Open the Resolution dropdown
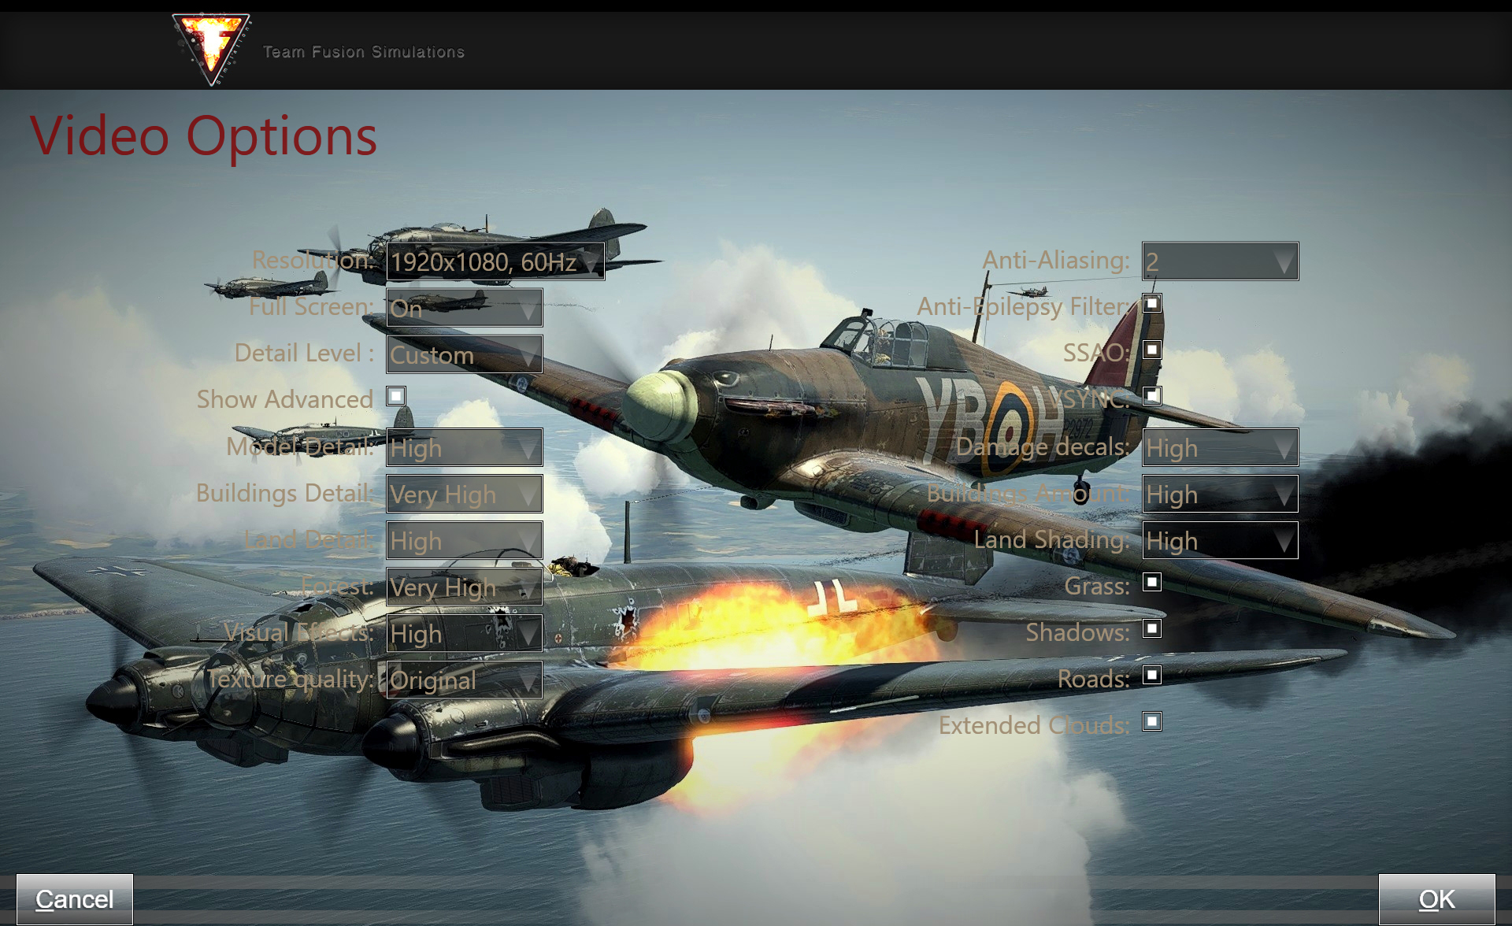The height and width of the screenshot is (926, 1512). point(495,261)
